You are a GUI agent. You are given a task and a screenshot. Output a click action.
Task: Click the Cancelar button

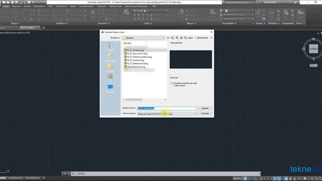(x=205, y=114)
